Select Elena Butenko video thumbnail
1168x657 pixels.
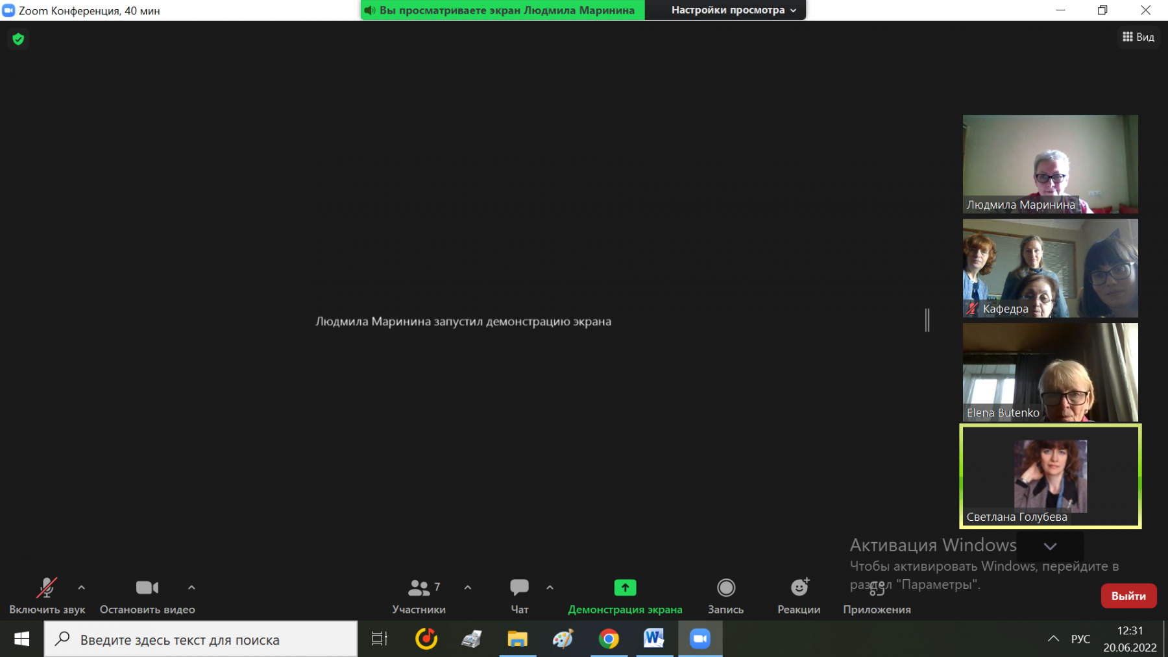pyautogui.click(x=1050, y=372)
